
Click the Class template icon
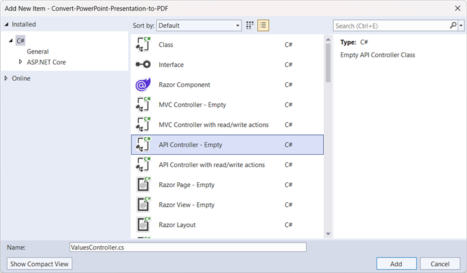tap(143, 44)
